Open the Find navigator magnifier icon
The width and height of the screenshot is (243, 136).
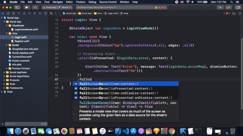[19, 14]
